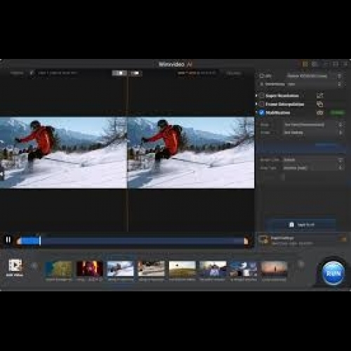Open Super Resolution settings icon
The width and height of the screenshot is (351, 351).
pyautogui.click(x=320, y=95)
